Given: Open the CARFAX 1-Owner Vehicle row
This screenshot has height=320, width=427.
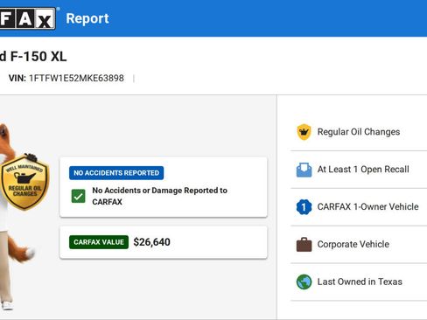Looking at the screenshot, I should [359, 207].
